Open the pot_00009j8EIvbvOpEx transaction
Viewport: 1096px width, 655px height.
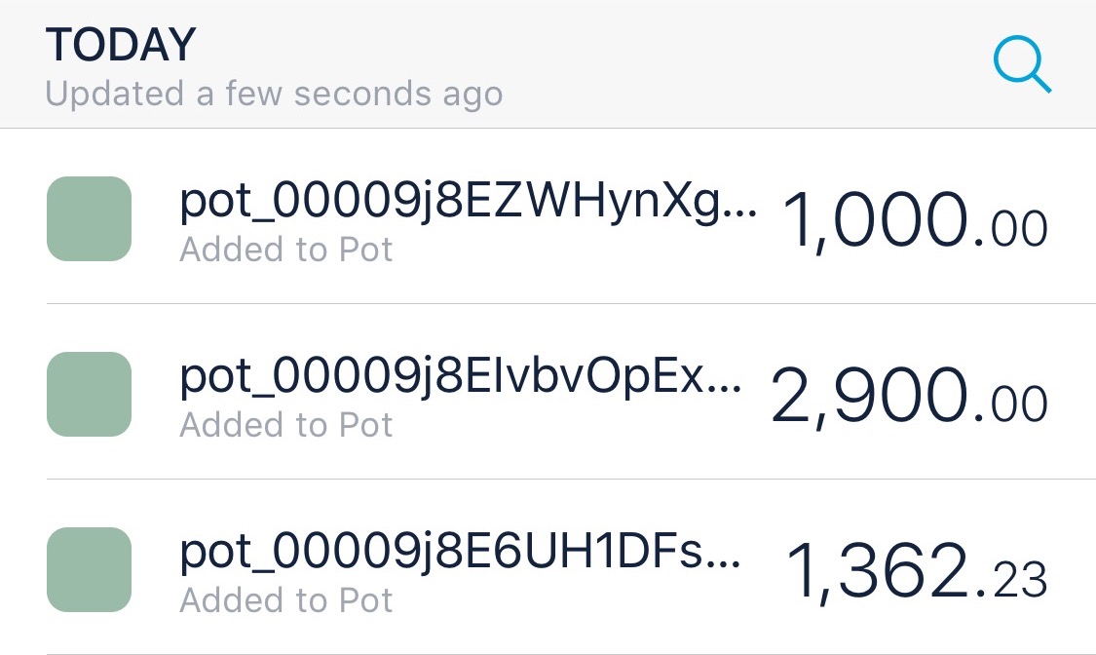548,392
